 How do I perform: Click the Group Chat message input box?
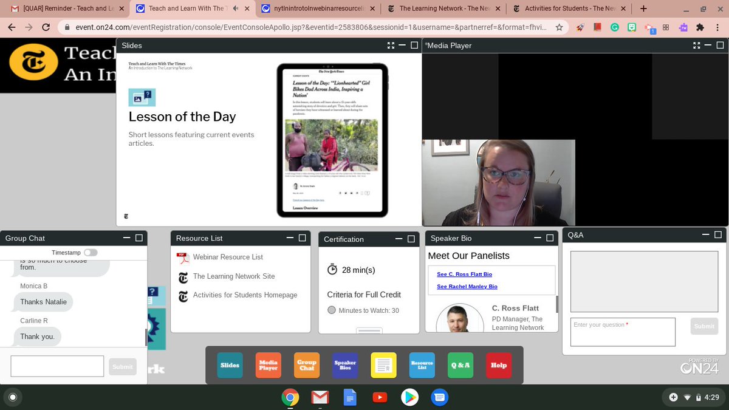pos(57,366)
